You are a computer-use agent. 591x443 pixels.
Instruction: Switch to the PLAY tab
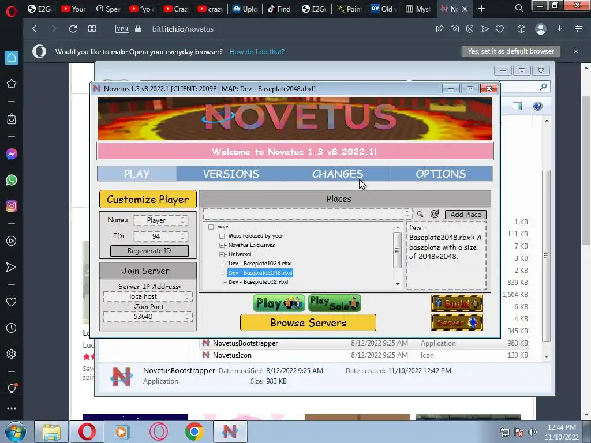137,174
